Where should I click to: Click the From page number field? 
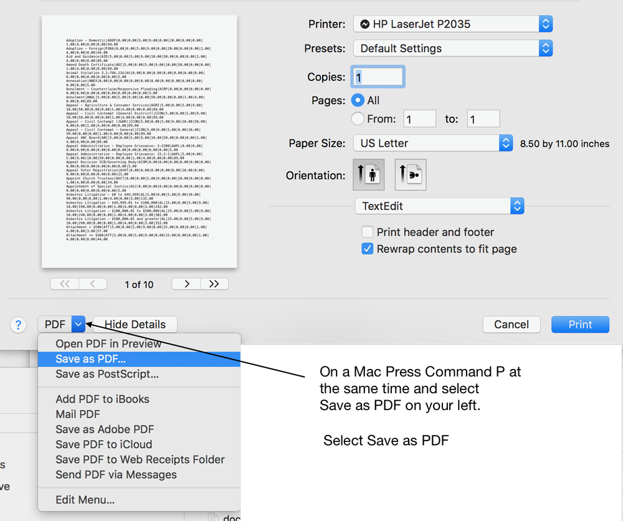(419, 119)
